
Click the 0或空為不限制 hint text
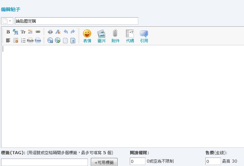coord(160,161)
